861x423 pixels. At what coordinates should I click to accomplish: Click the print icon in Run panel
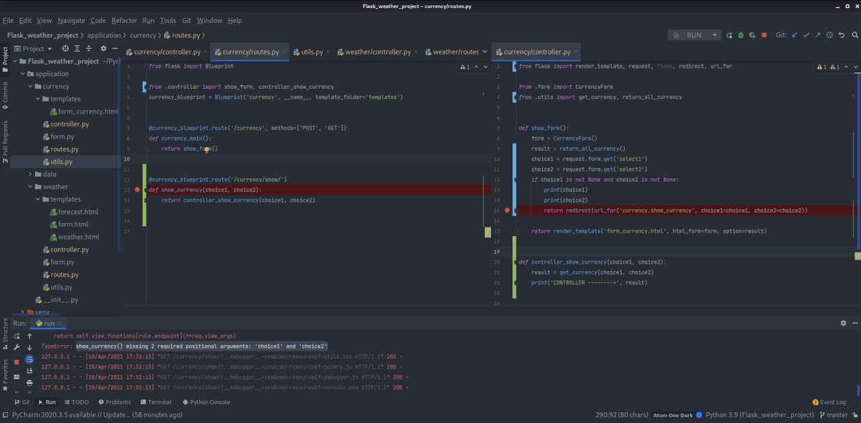coord(30,383)
